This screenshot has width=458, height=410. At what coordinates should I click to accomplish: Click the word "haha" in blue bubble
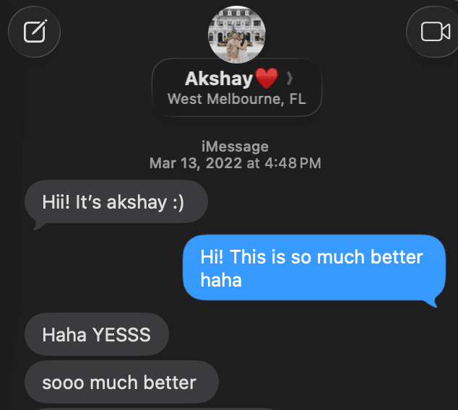(x=221, y=280)
